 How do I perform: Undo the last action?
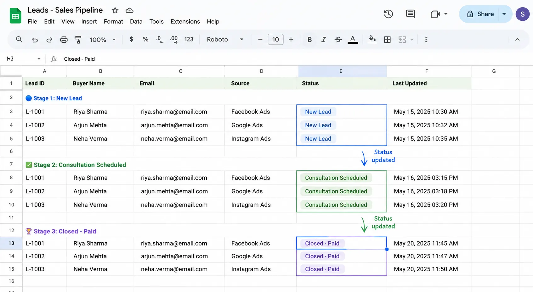pyautogui.click(x=35, y=40)
